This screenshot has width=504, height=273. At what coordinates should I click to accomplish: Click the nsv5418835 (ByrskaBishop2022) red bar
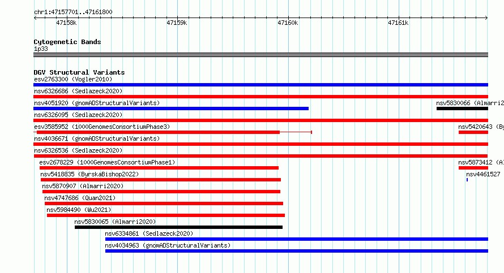[161, 180]
